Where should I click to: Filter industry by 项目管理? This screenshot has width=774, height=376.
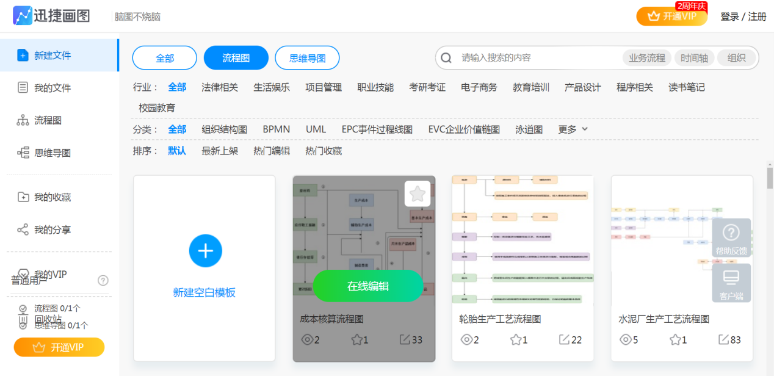(x=324, y=87)
